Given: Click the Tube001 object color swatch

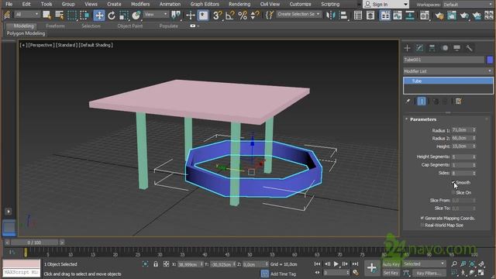Looking at the screenshot, I should [x=490, y=60].
